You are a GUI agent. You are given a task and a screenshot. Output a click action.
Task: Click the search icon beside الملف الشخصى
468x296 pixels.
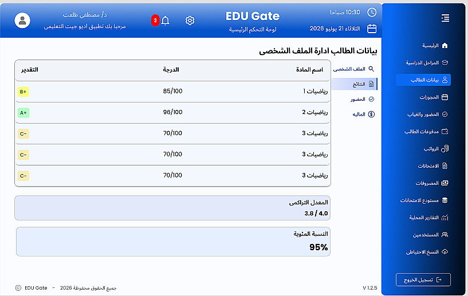click(371, 69)
